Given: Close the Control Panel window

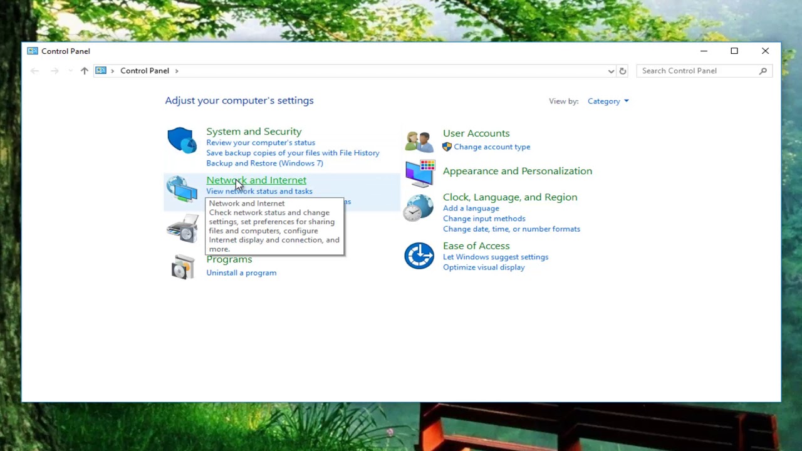Looking at the screenshot, I should (x=765, y=51).
